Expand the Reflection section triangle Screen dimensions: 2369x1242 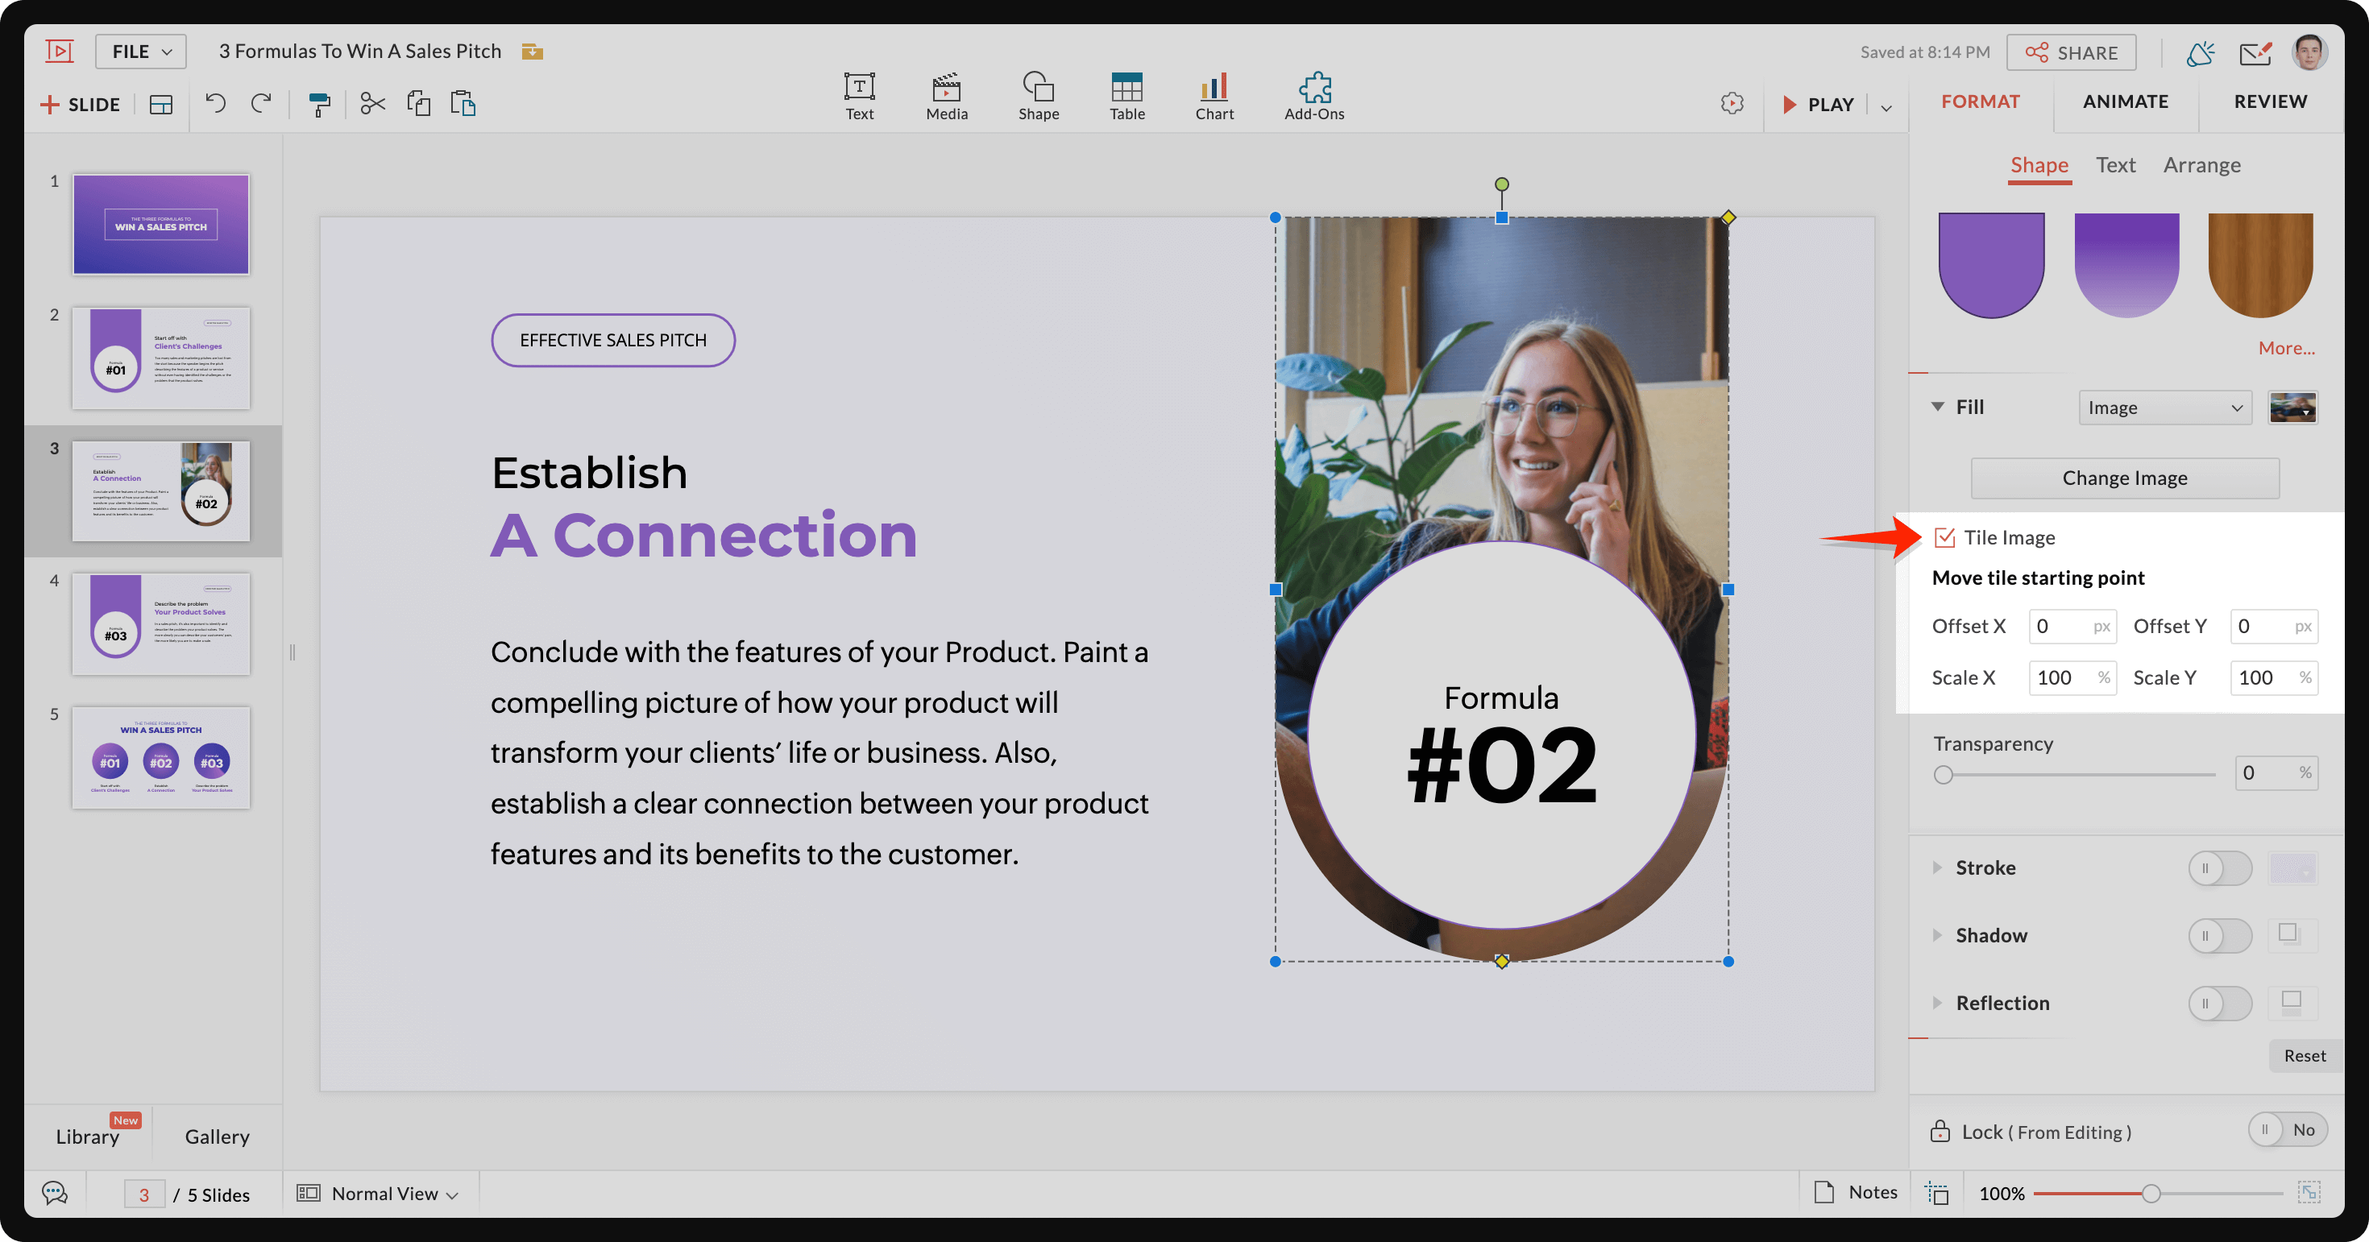pyautogui.click(x=1937, y=1003)
